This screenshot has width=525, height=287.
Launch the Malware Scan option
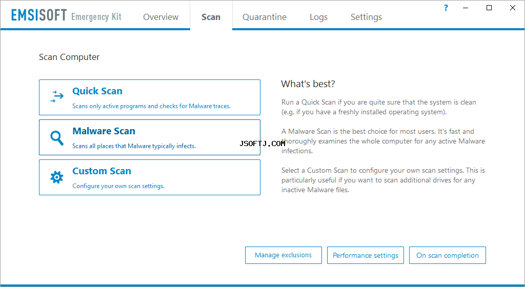coord(150,137)
